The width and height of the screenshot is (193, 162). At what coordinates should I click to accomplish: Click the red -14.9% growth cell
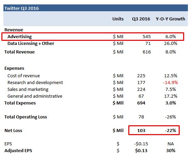coord(170,82)
